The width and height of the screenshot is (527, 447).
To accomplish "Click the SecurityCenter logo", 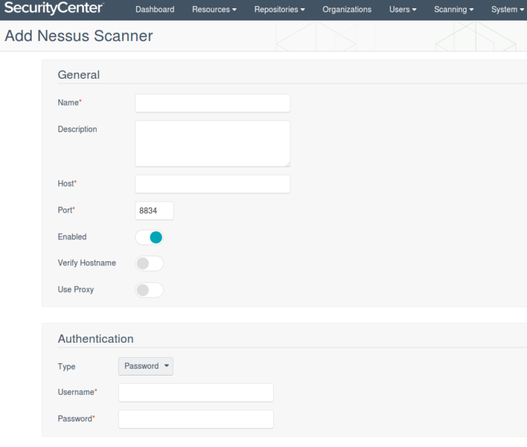I will [x=54, y=8].
